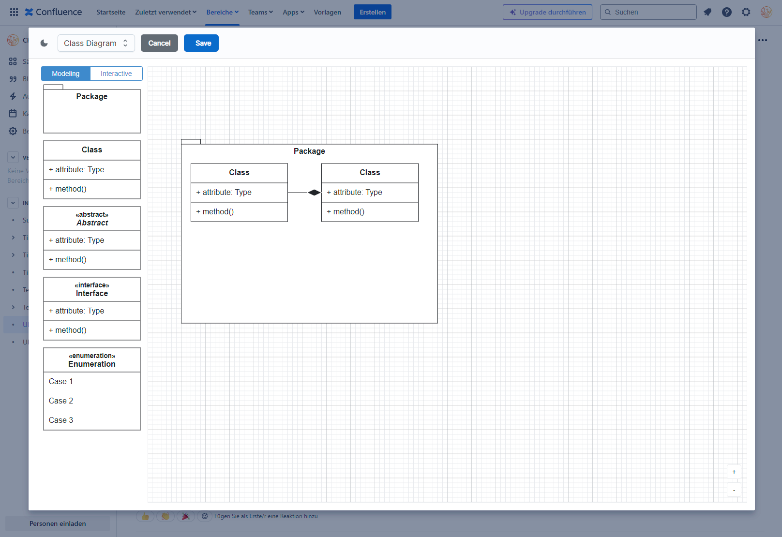Screen dimensions: 782x537
Task: Open Vorlagen
Action: 327,12
